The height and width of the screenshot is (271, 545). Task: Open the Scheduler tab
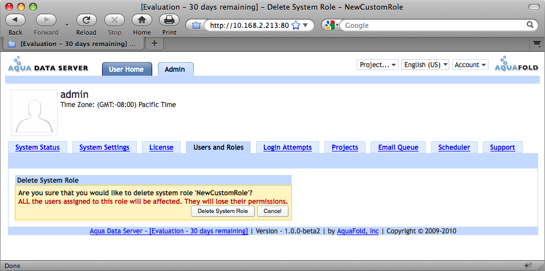point(454,147)
